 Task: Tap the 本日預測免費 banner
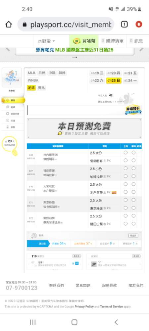[84, 128]
